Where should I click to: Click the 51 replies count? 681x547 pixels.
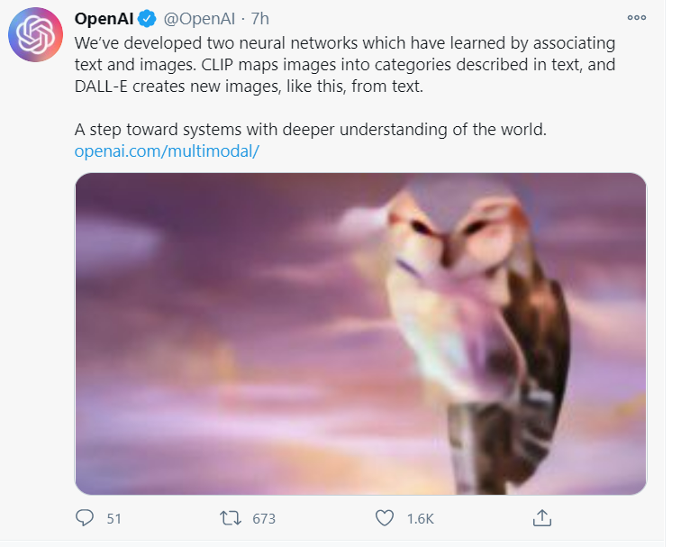coord(113,518)
